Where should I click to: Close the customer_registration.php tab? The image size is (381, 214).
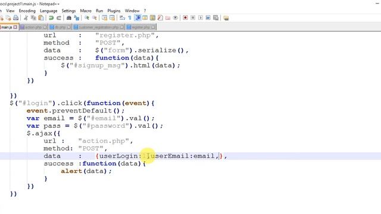click(121, 27)
